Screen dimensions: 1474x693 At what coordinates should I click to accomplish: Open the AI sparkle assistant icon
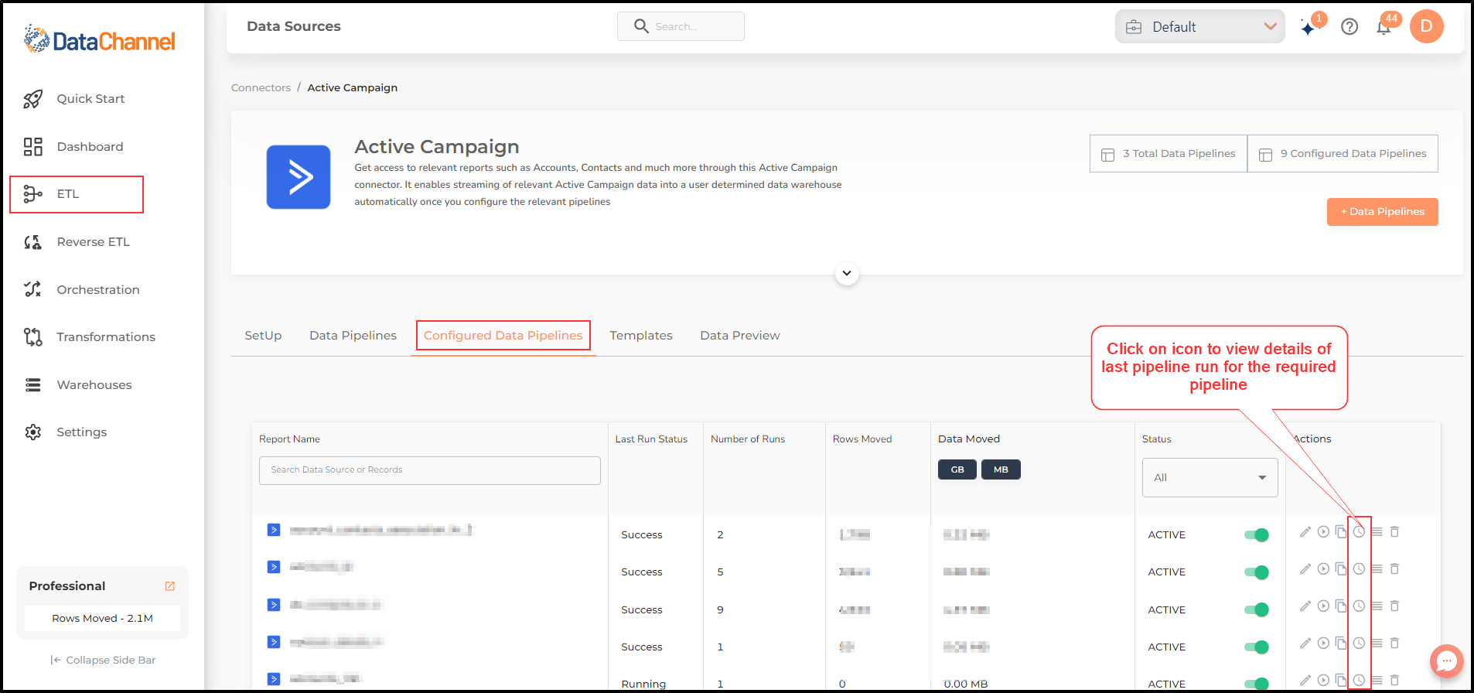1308,29
